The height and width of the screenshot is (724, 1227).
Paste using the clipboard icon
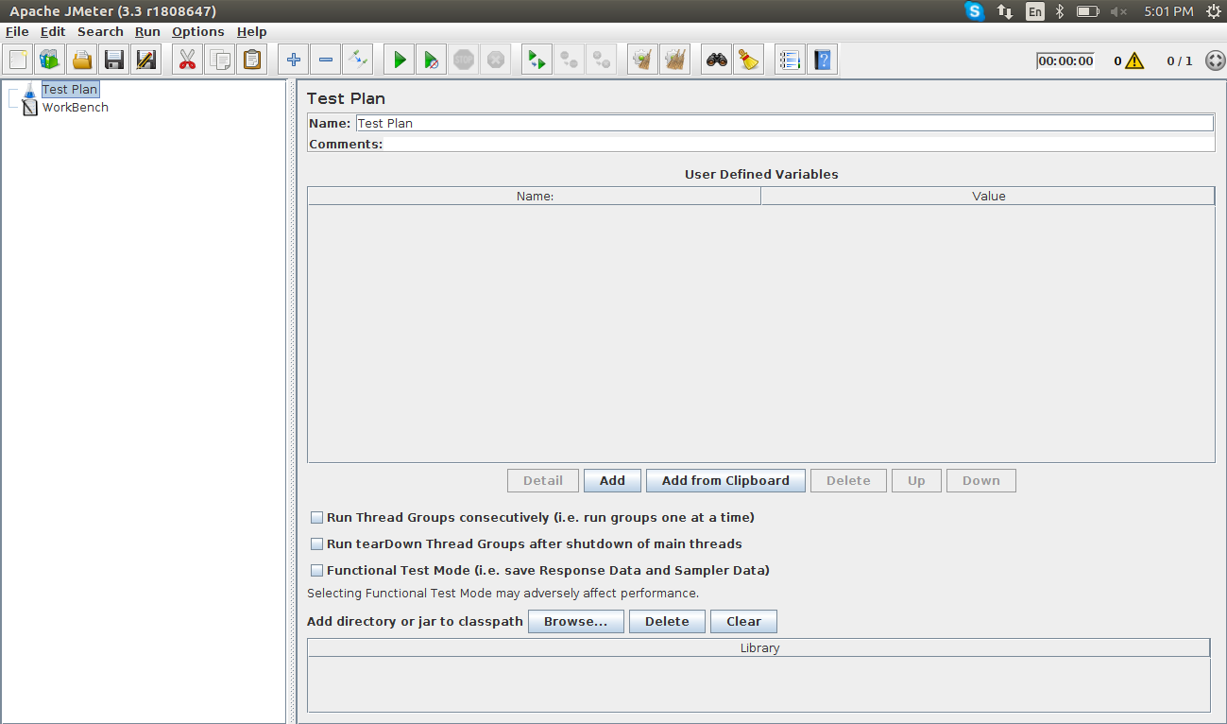[251, 60]
